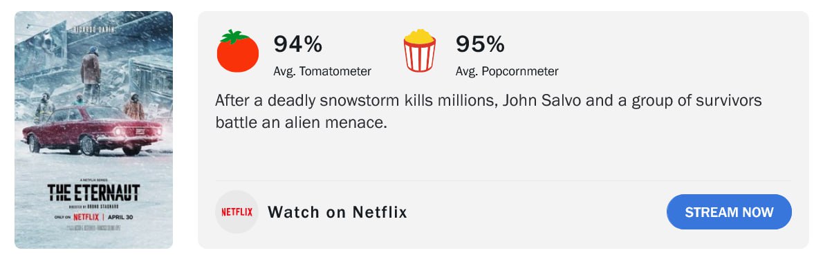Open the Watch on Netflix link
Screen dimensions: 823x264
pos(337,212)
